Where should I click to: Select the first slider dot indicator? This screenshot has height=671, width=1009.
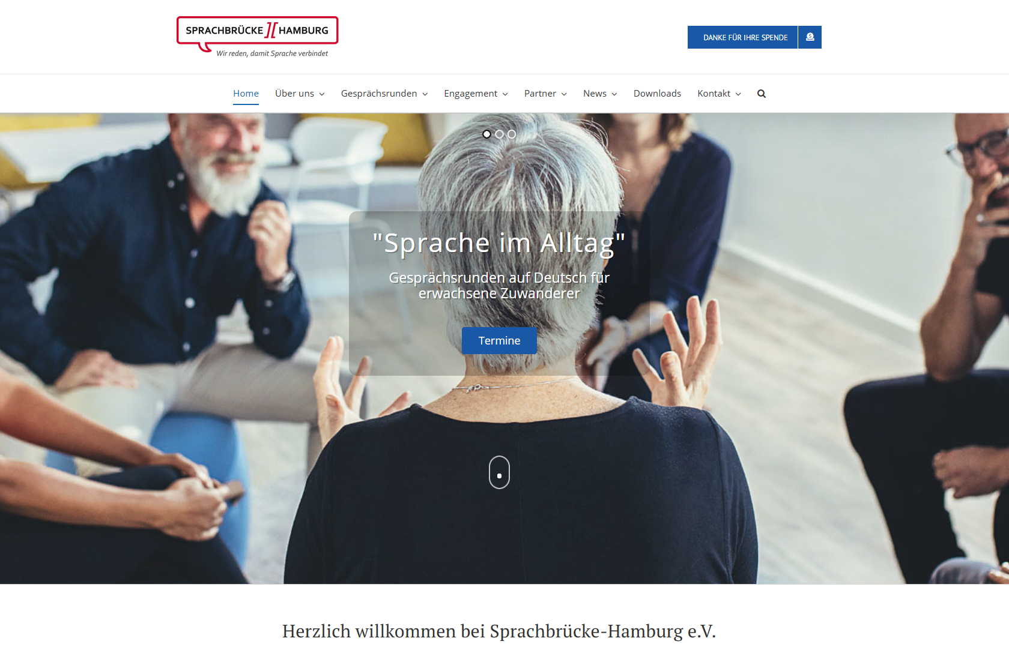(x=486, y=134)
